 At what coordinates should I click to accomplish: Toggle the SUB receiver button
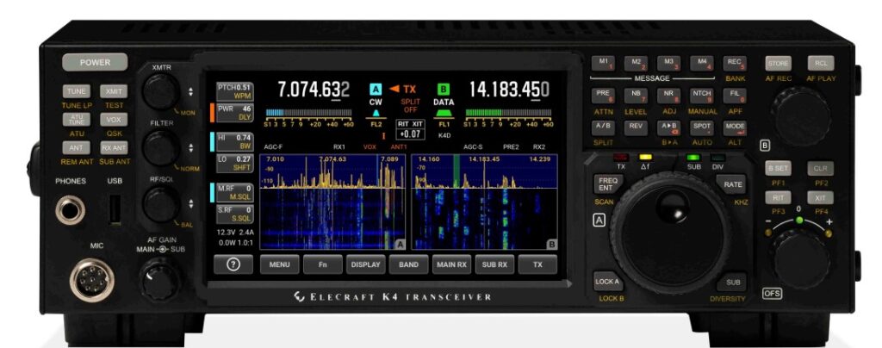click(732, 283)
